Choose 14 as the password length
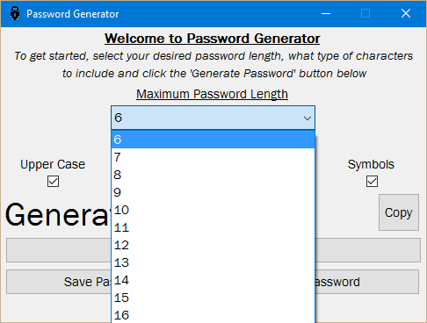Viewport: 427px width, 323px height. point(213,280)
